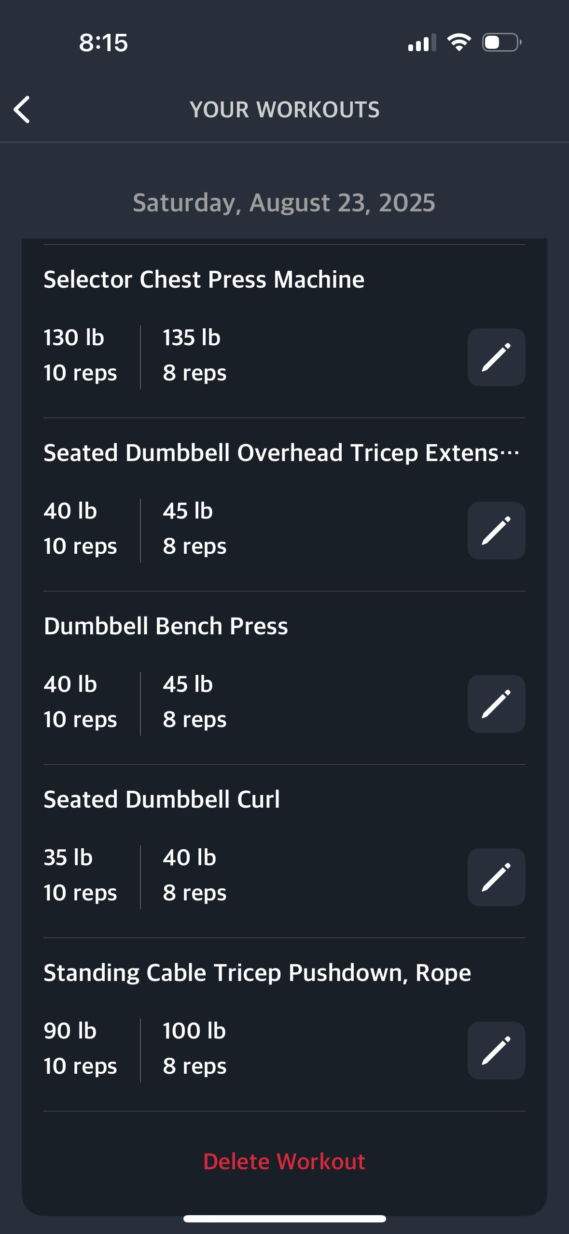Tap the cellular signal bars icon
This screenshot has width=569, height=1234.
[422, 42]
